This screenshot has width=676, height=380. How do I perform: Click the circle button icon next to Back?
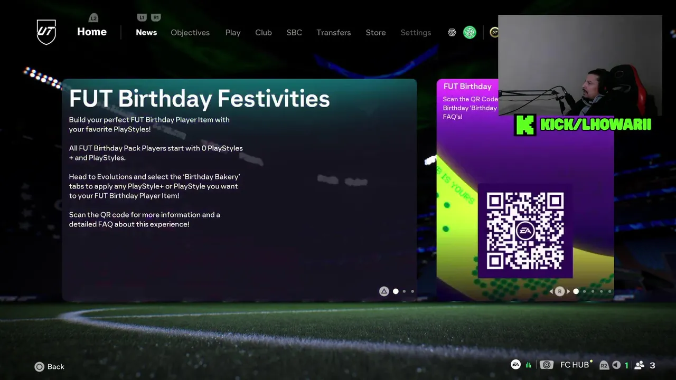click(40, 367)
